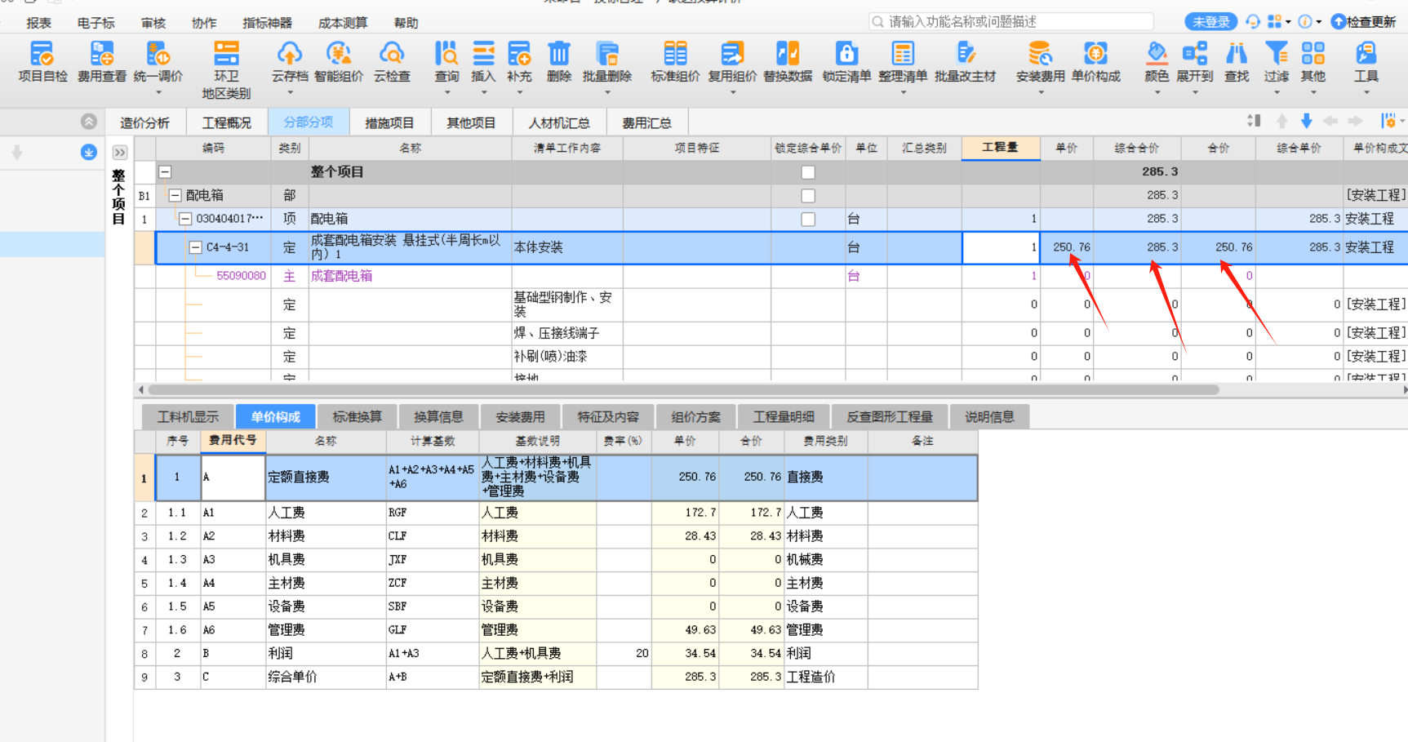Open 查询 query tool

[x=446, y=63]
